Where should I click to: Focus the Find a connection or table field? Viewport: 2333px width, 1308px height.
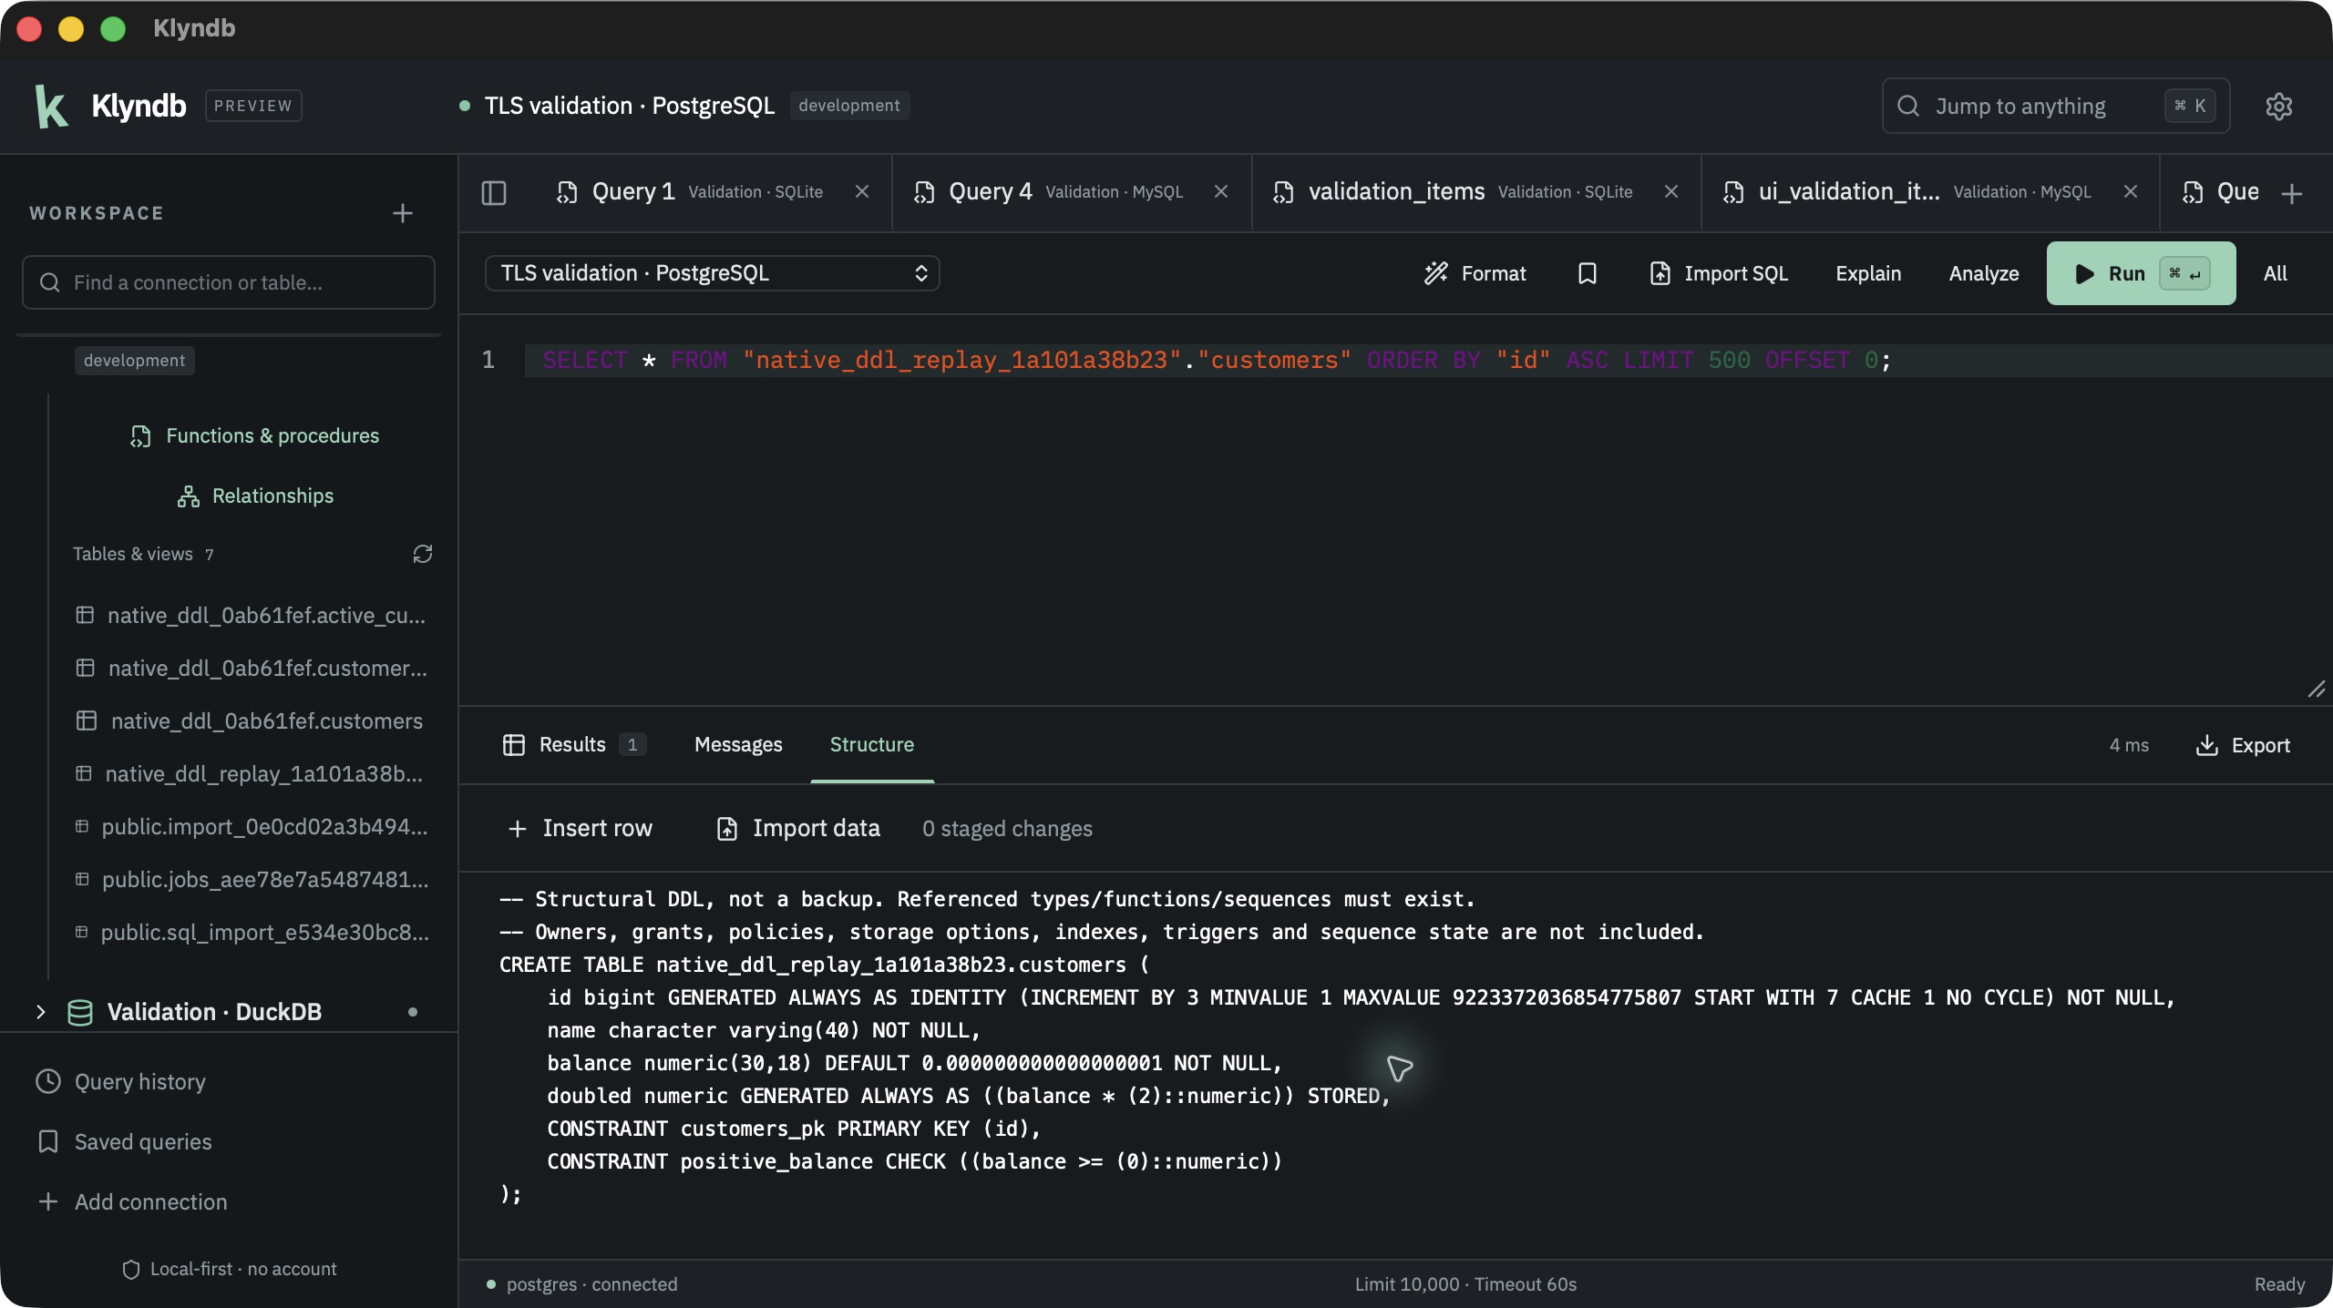(x=228, y=282)
